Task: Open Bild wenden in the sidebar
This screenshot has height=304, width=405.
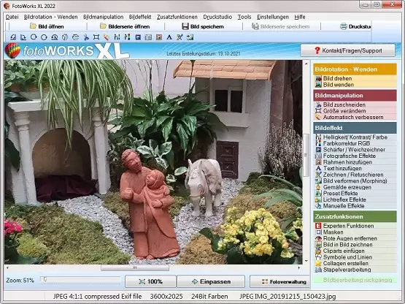Action: (339, 85)
